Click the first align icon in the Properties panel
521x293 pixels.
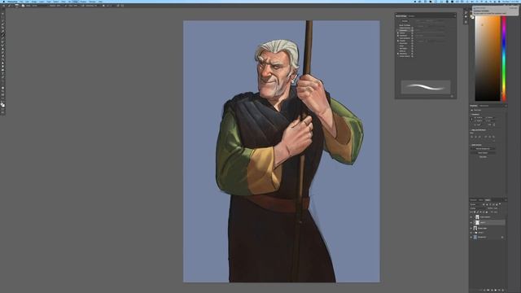[x=471, y=137]
